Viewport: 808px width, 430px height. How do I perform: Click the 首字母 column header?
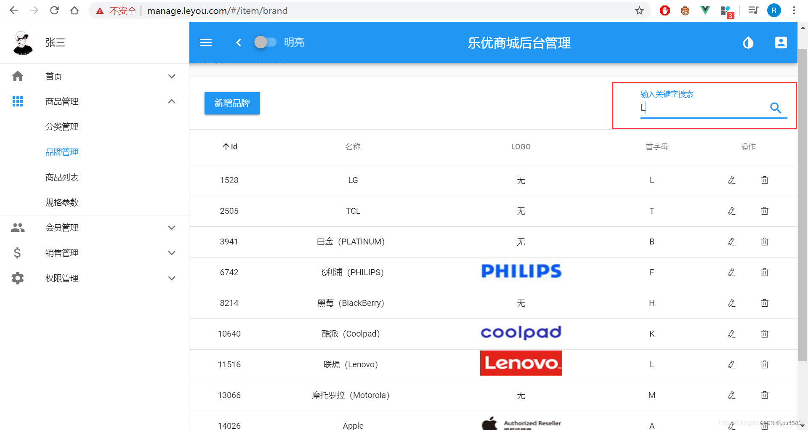[656, 146]
